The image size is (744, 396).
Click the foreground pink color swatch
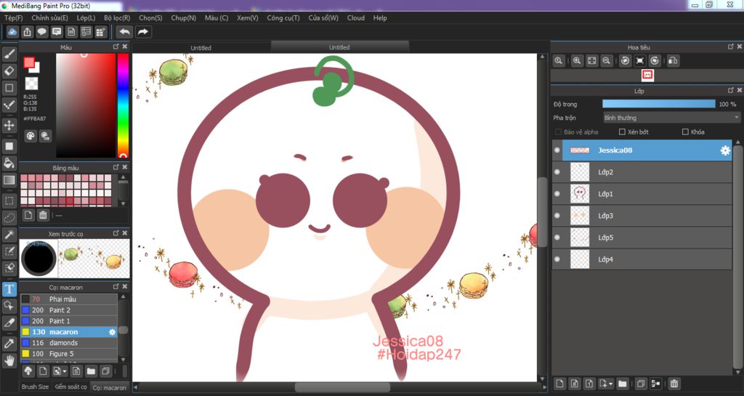click(x=29, y=62)
